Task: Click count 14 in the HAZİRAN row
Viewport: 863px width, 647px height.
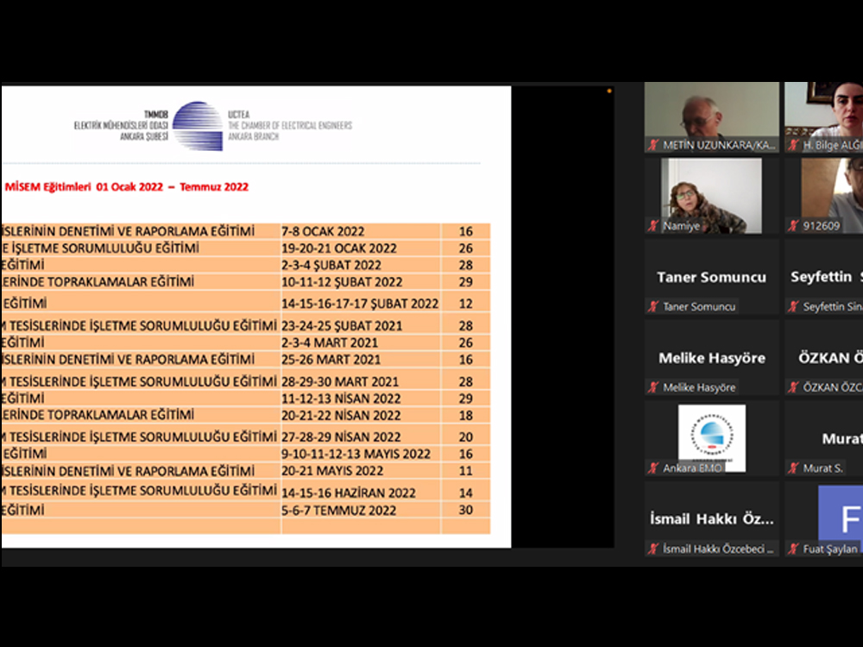Action: 466,493
